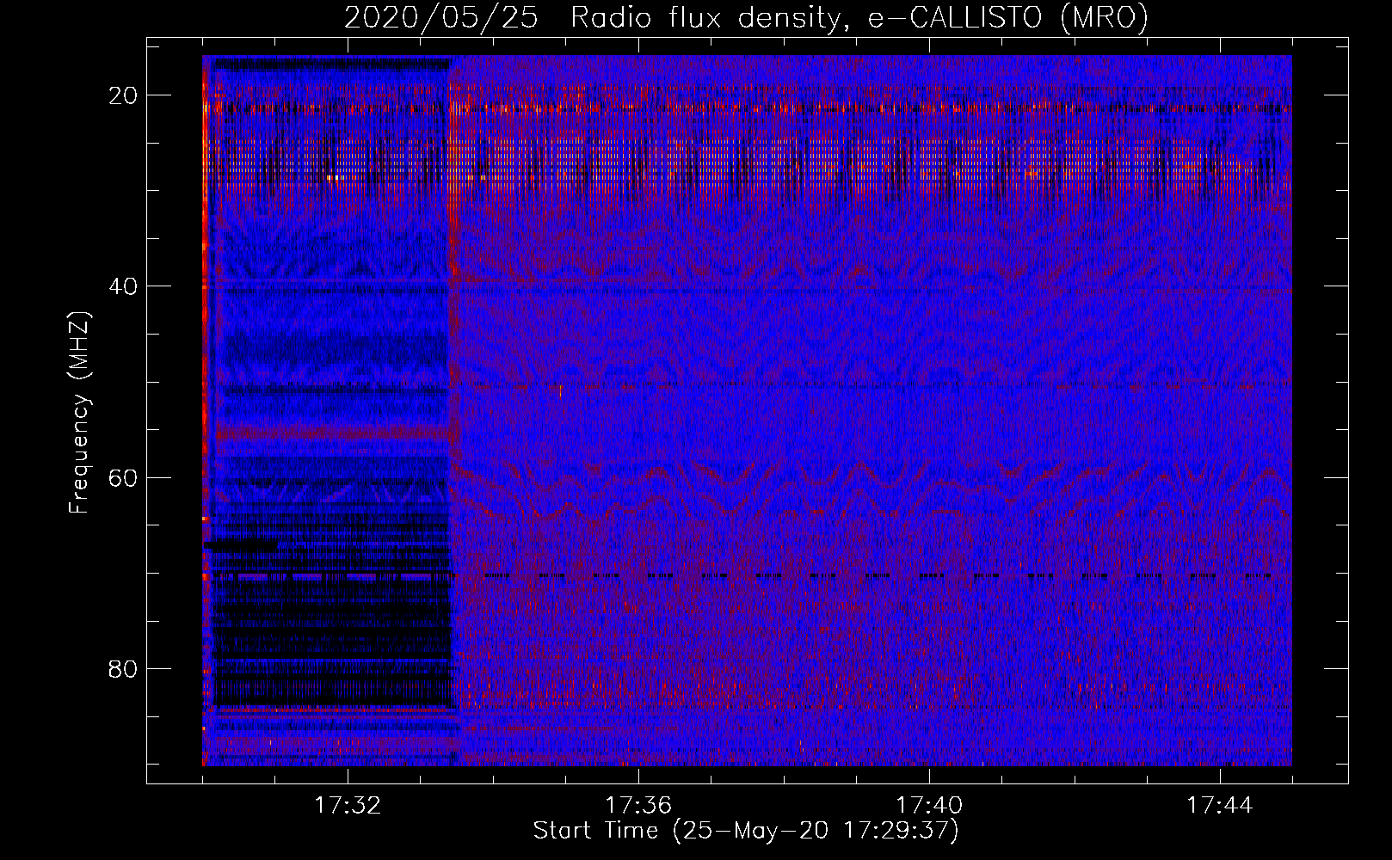Click the 17:44 time tick label
Viewport: 1392px width, 860px height.
(x=1220, y=806)
